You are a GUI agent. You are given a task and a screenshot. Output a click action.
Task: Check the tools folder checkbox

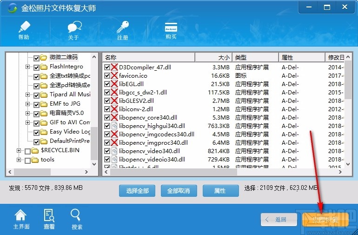[x=27, y=161]
